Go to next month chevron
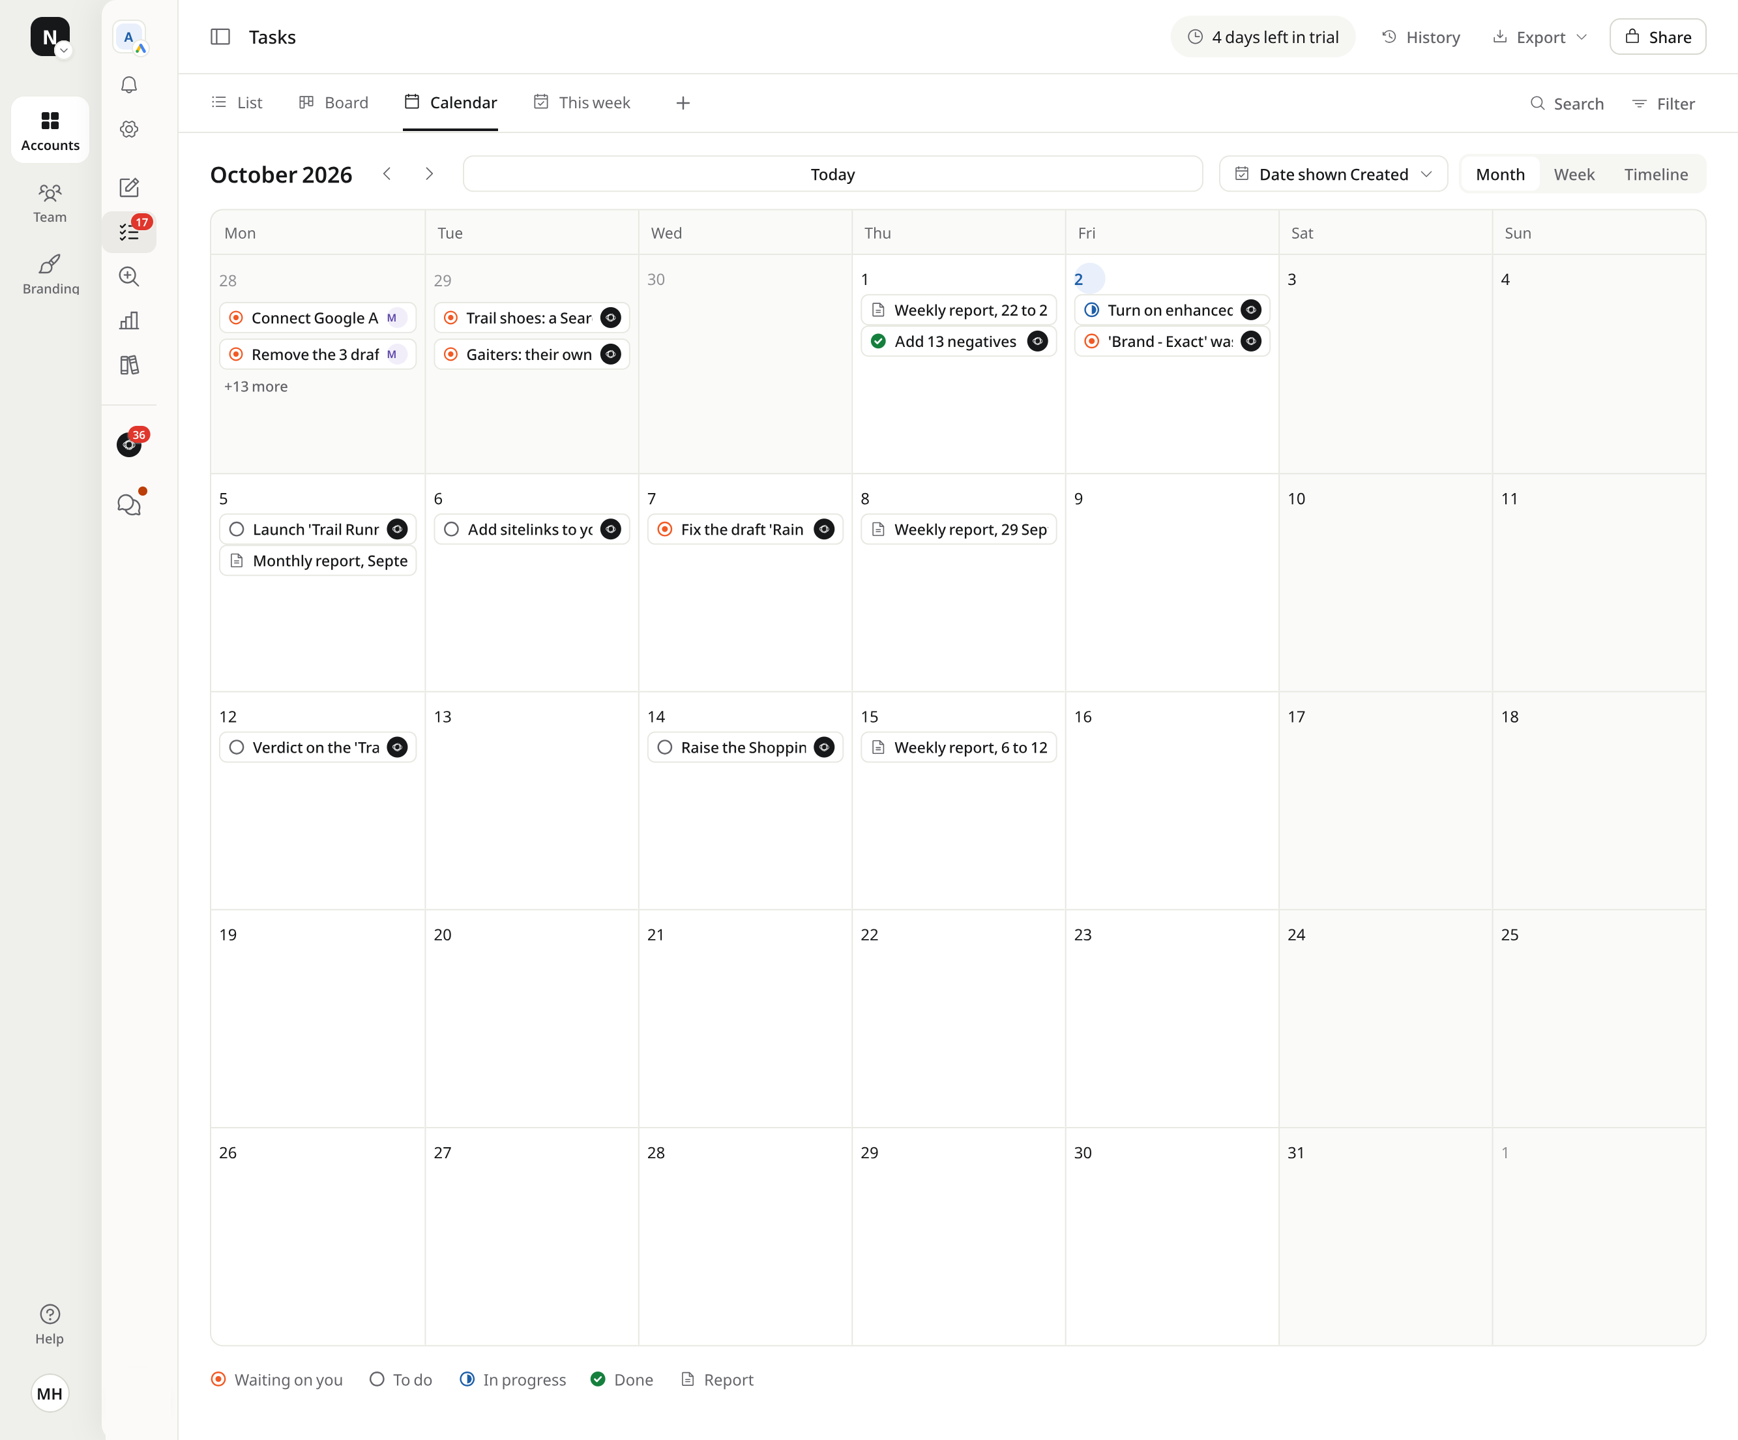The width and height of the screenshot is (1738, 1440). pyautogui.click(x=429, y=174)
